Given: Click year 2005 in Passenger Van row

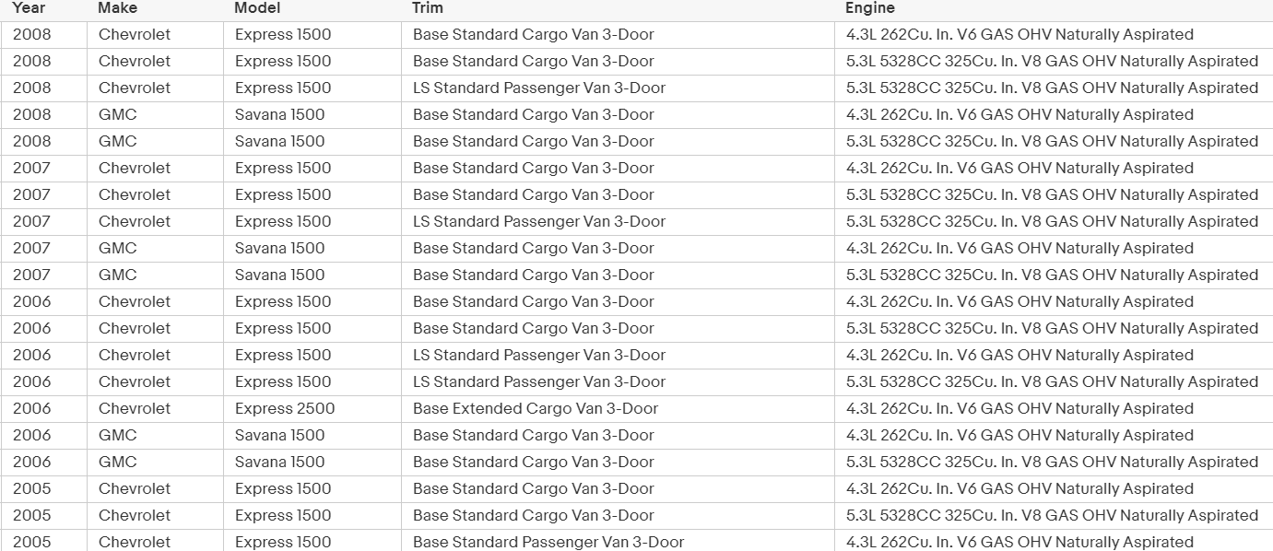Looking at the screenshot, I should (32, 542).
